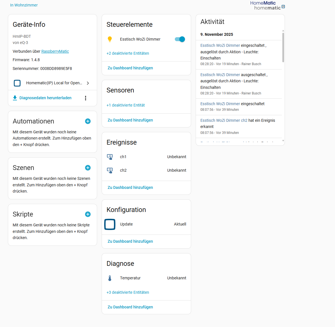335x327 pixels.
Task: Open the Homematic(IP) Local integration chevron
Action: tap(88, 83)
